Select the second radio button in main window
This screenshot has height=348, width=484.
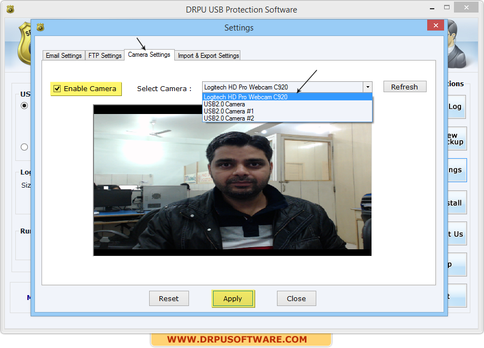(x=25, y=147)
